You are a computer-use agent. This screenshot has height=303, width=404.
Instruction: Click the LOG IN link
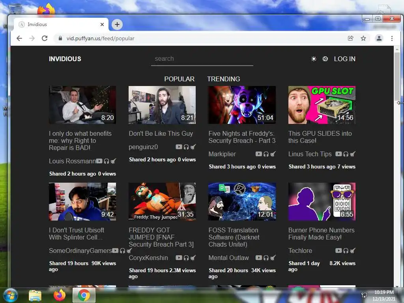click(345, 59)
